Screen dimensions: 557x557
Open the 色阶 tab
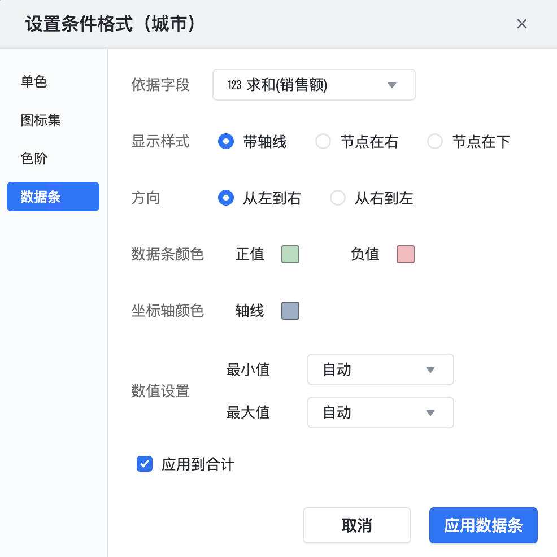[x=34, y=159]
